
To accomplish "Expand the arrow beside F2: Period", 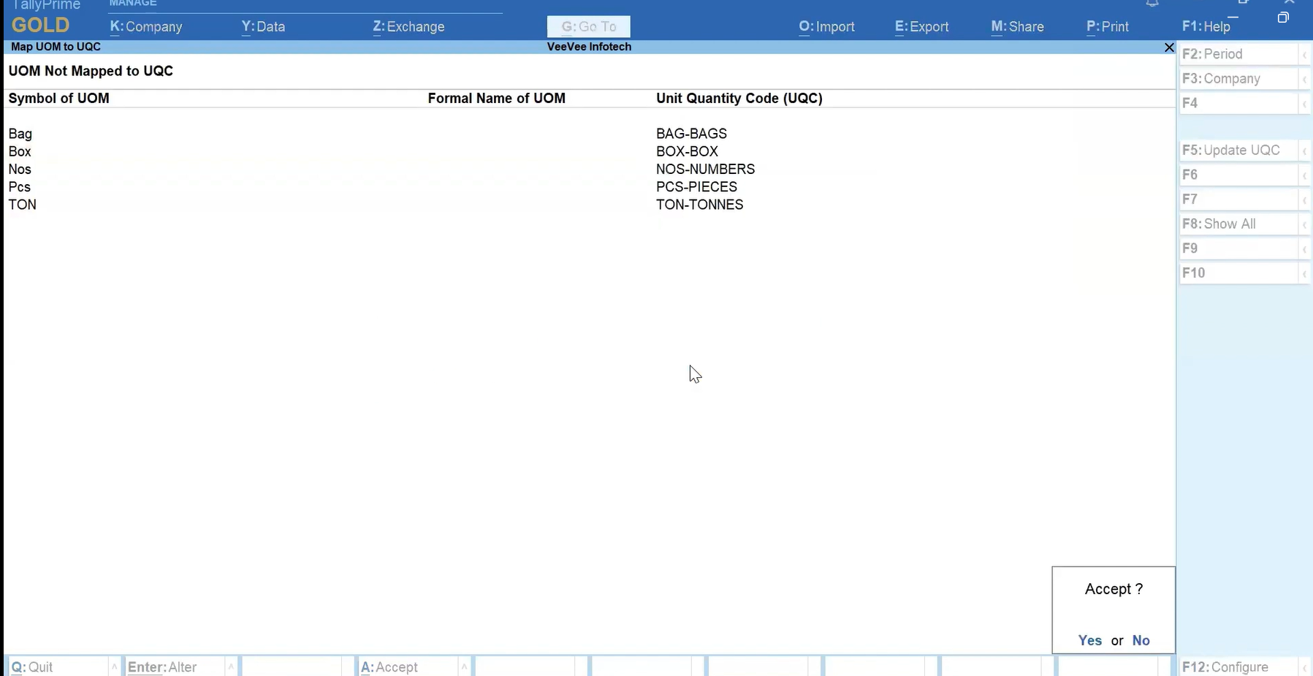I will coord(1304,55).
